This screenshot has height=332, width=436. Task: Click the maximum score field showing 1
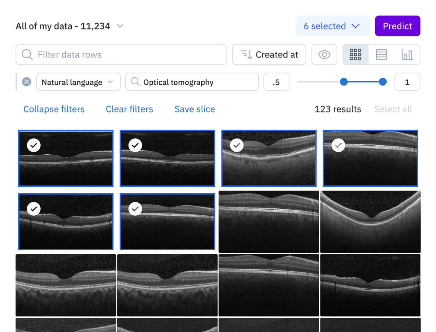[407, 82]
